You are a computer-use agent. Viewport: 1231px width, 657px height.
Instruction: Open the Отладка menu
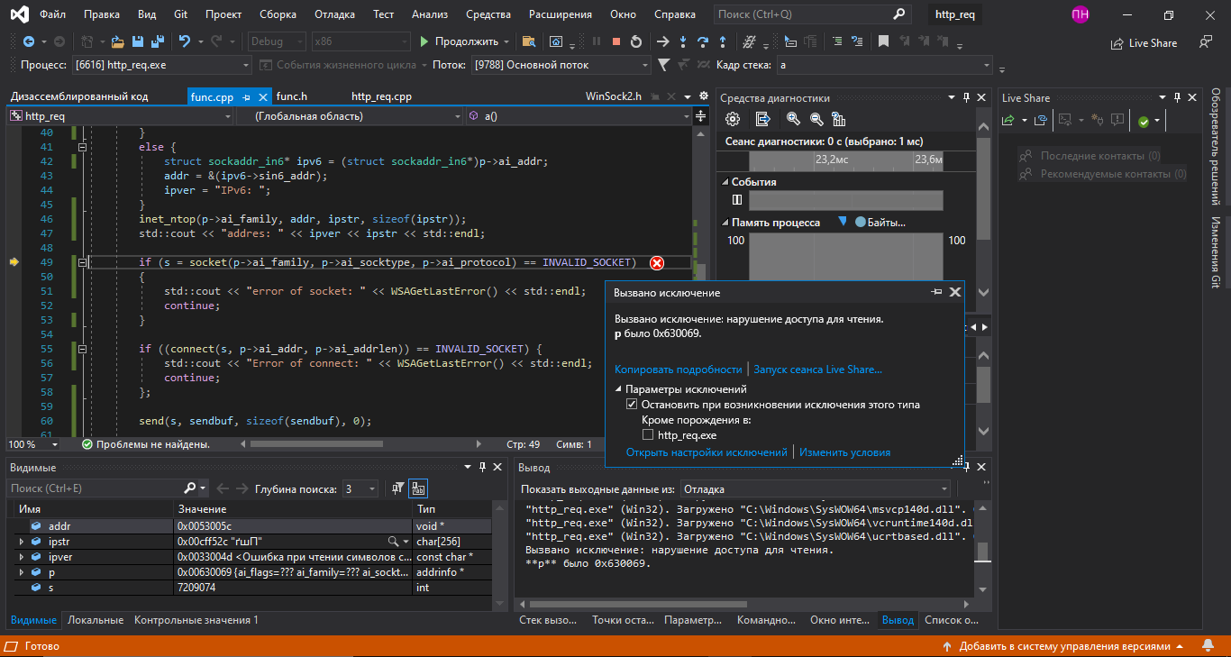coord(334,14)
